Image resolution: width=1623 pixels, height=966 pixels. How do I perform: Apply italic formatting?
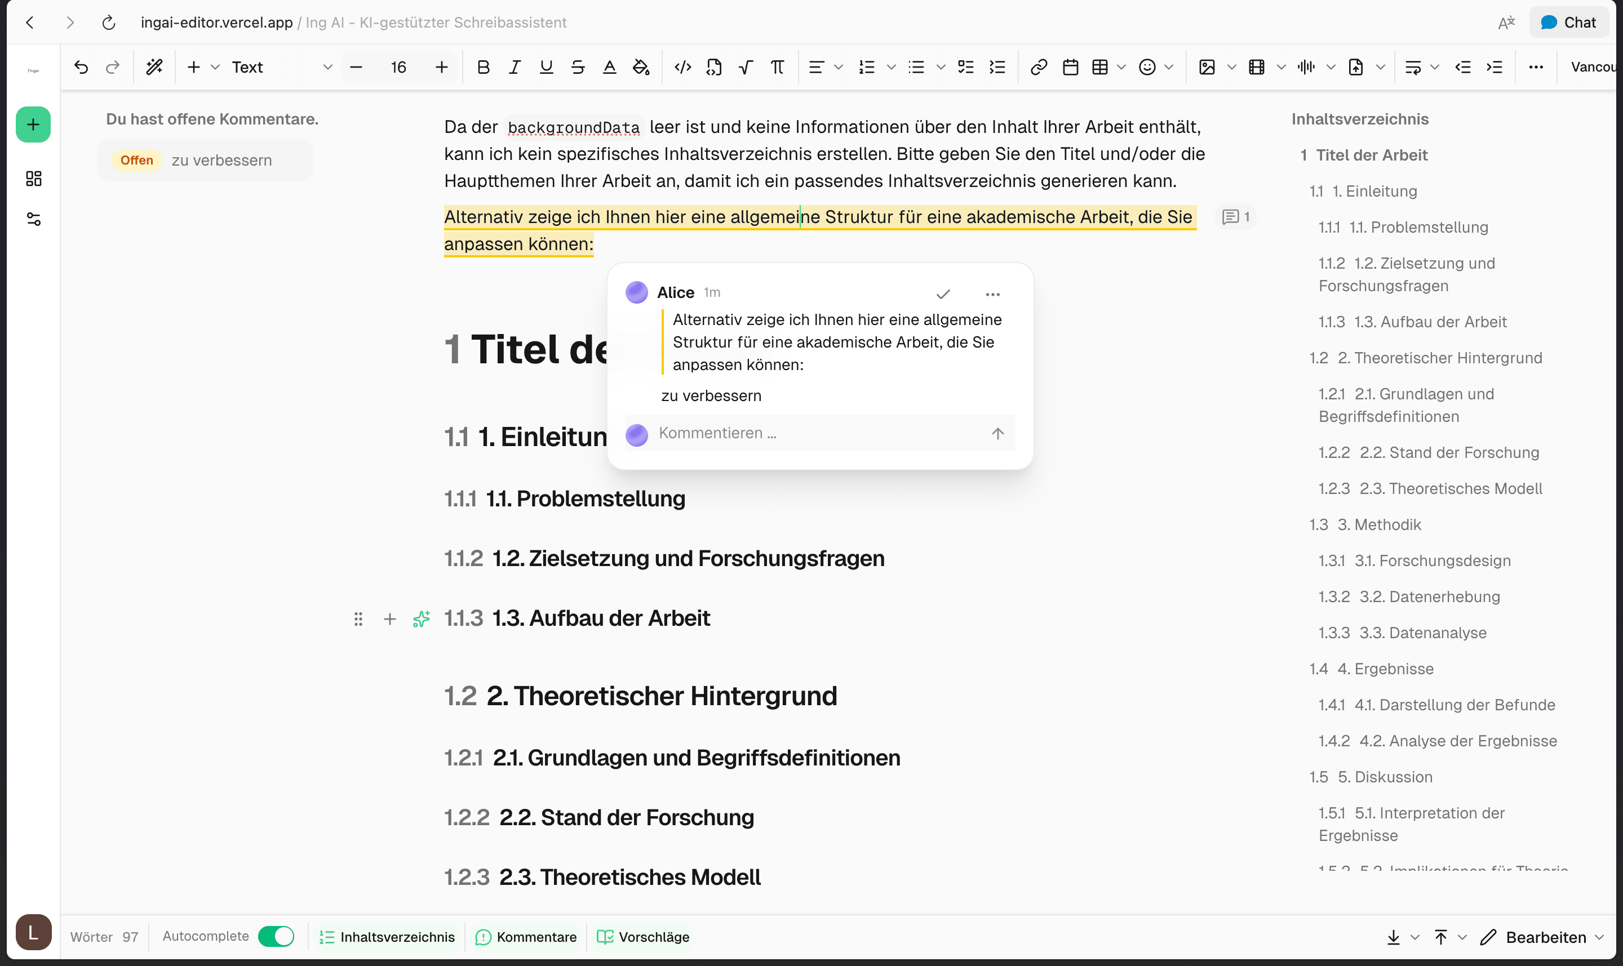point(515,67)
